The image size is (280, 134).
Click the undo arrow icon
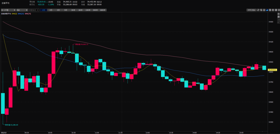(x=278, y=19)
